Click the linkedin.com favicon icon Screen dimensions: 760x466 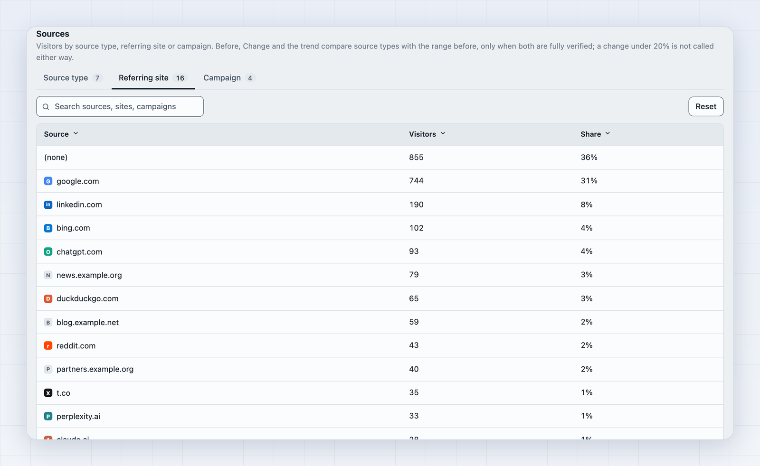pyautogui.click(x=48, y=205)
